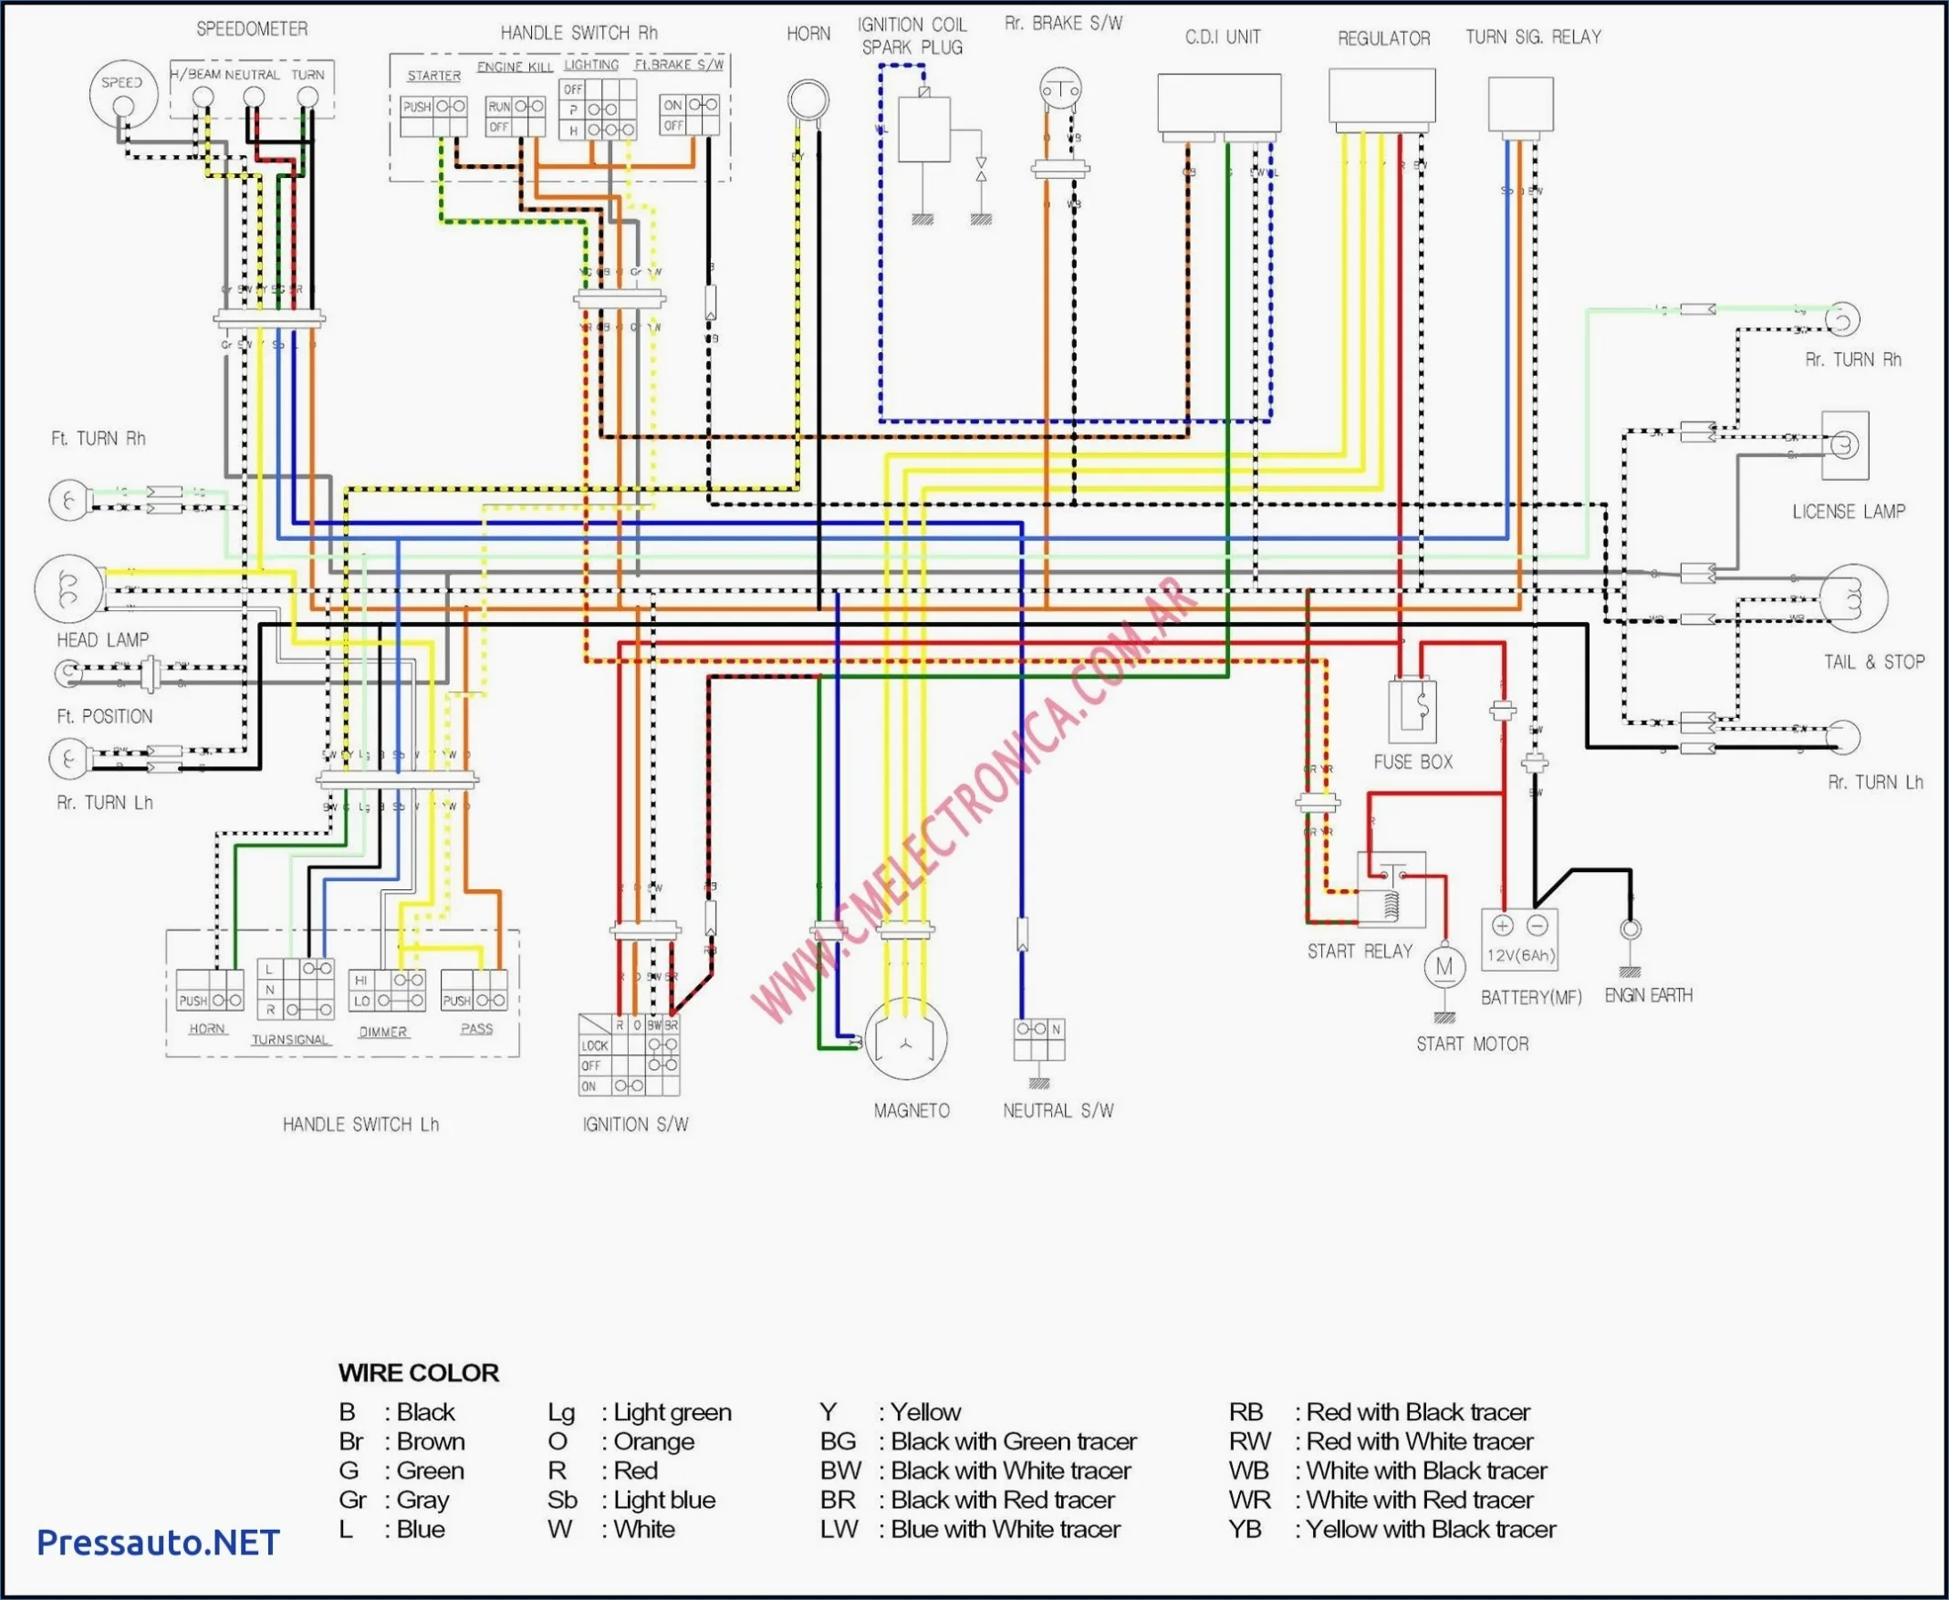The width and height of the screenshot is (1949, 1600).
Task: Select the TURNSIGNAL L-N-R switch table
Action: (295, 989)
